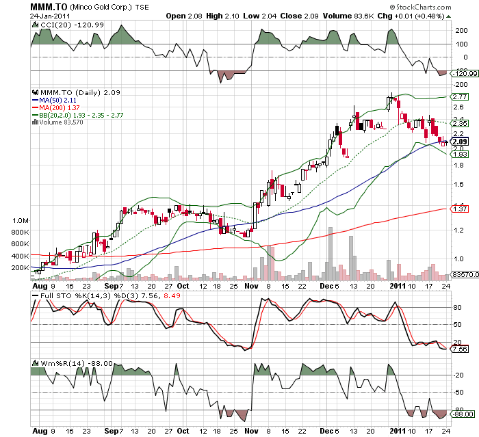Click the 1.0M volume axis label
This screenshot has height=437, width=479.
(x=21, y=220)
